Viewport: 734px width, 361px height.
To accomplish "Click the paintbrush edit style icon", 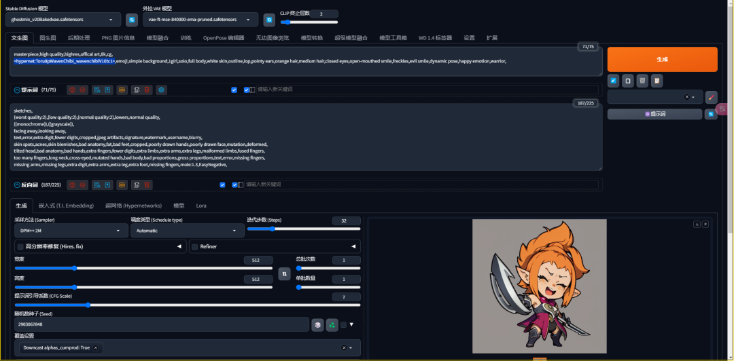I will pos(711,97).
